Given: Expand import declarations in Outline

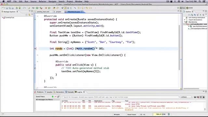Looking at the screenshot, I should click(x=185, y=20).
